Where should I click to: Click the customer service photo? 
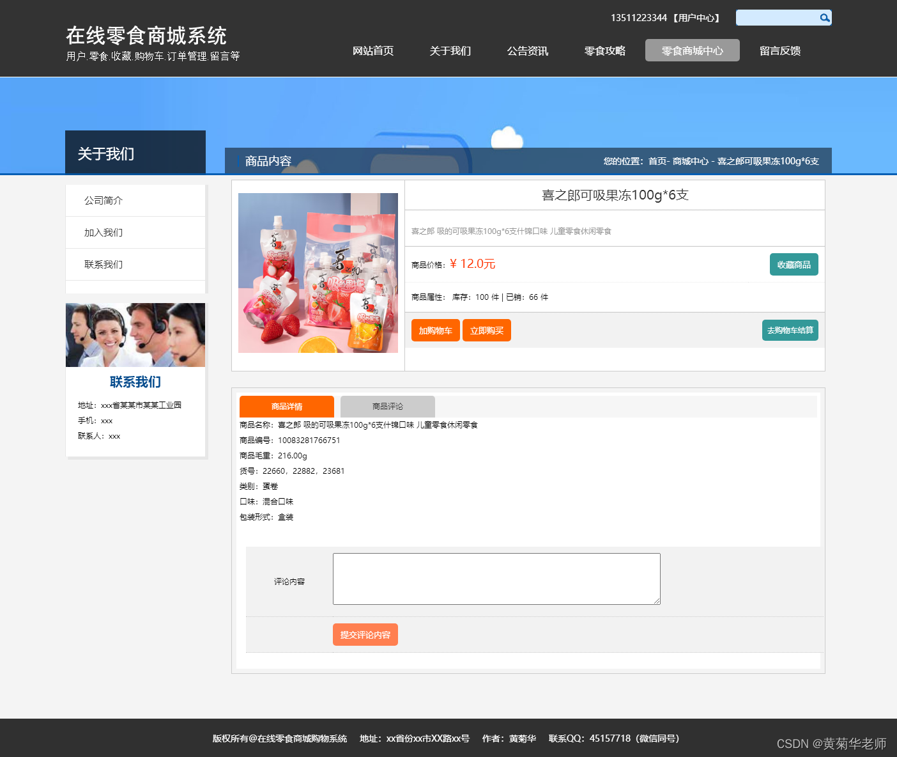point(135,335)
